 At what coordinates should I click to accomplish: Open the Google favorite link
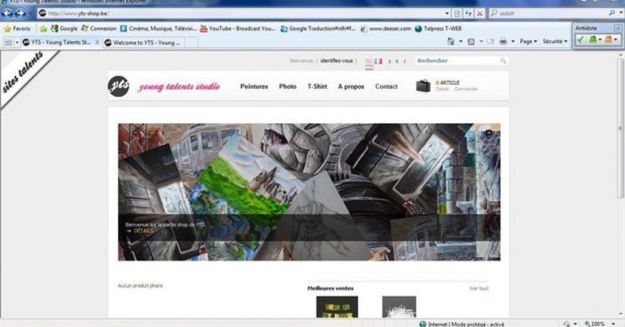(x=64, y=29)
